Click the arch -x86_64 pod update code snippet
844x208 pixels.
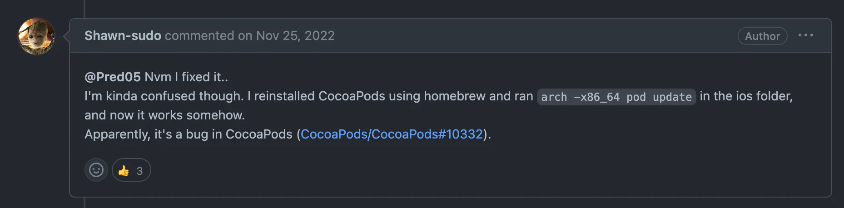[616, 97]
